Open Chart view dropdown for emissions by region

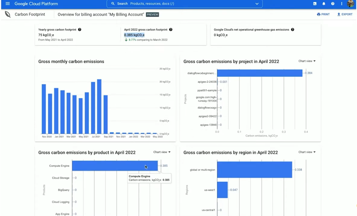coord(307,152)
